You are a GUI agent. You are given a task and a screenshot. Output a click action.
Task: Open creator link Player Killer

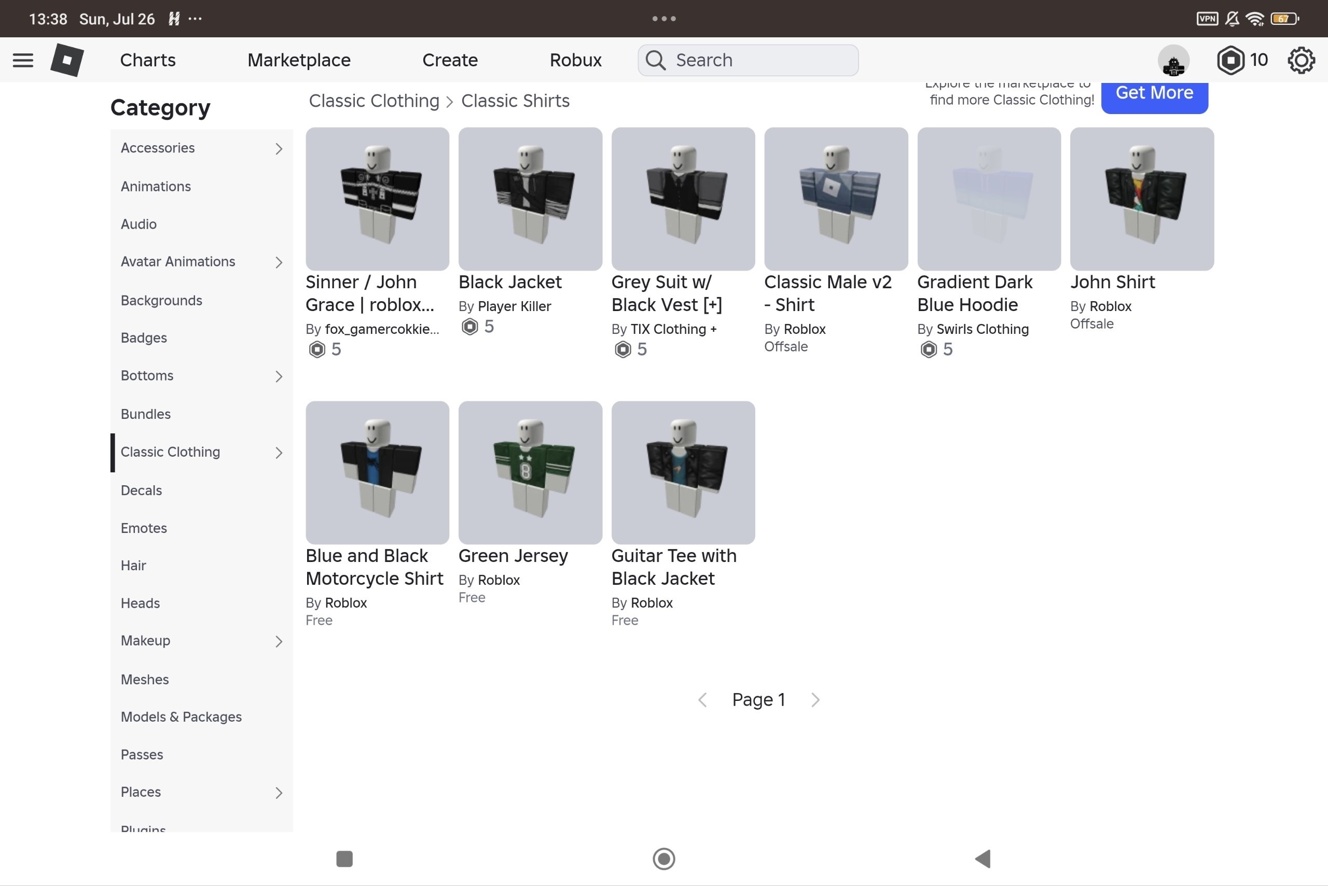(514, 306)
